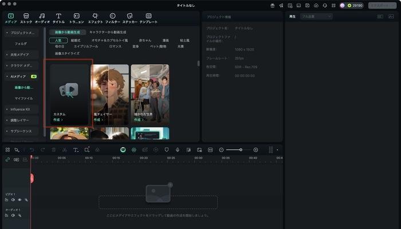401x229 pixels.
Task: Expand the Influence Kit section
Action: click(21, 109)
